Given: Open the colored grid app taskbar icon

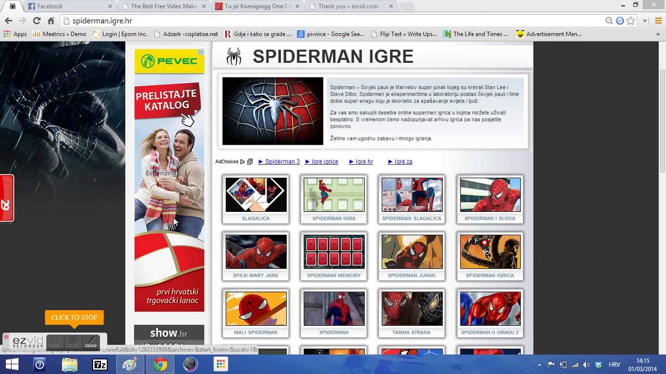Looking at the screenshot, I should [220, 365].
